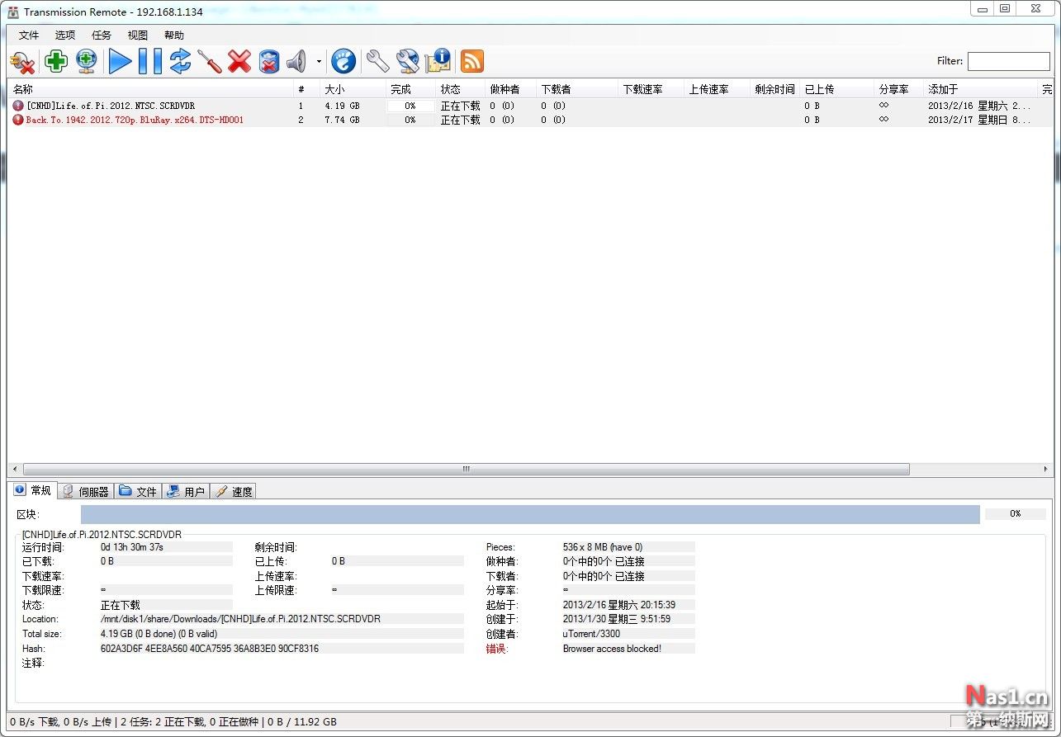Switch to the 文件 tab
This screenshot has height=737, width=1061.
click(x=138, y=492)
